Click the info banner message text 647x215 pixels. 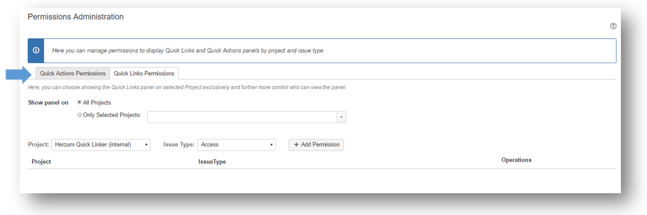click(188, 51)
